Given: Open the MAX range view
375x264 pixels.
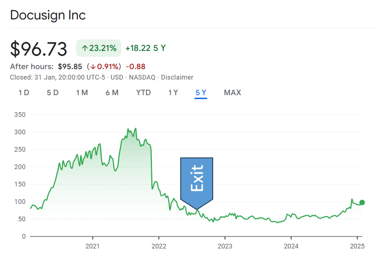Looking at the screenshot, I should coord(232,93).
